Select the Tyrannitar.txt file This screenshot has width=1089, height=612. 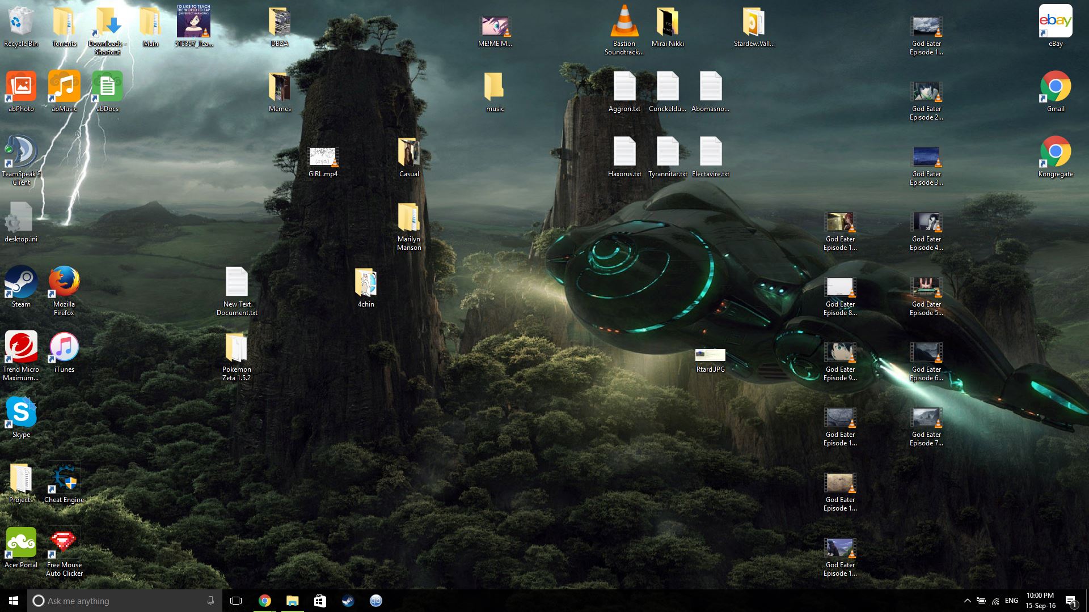click(668, 157)
